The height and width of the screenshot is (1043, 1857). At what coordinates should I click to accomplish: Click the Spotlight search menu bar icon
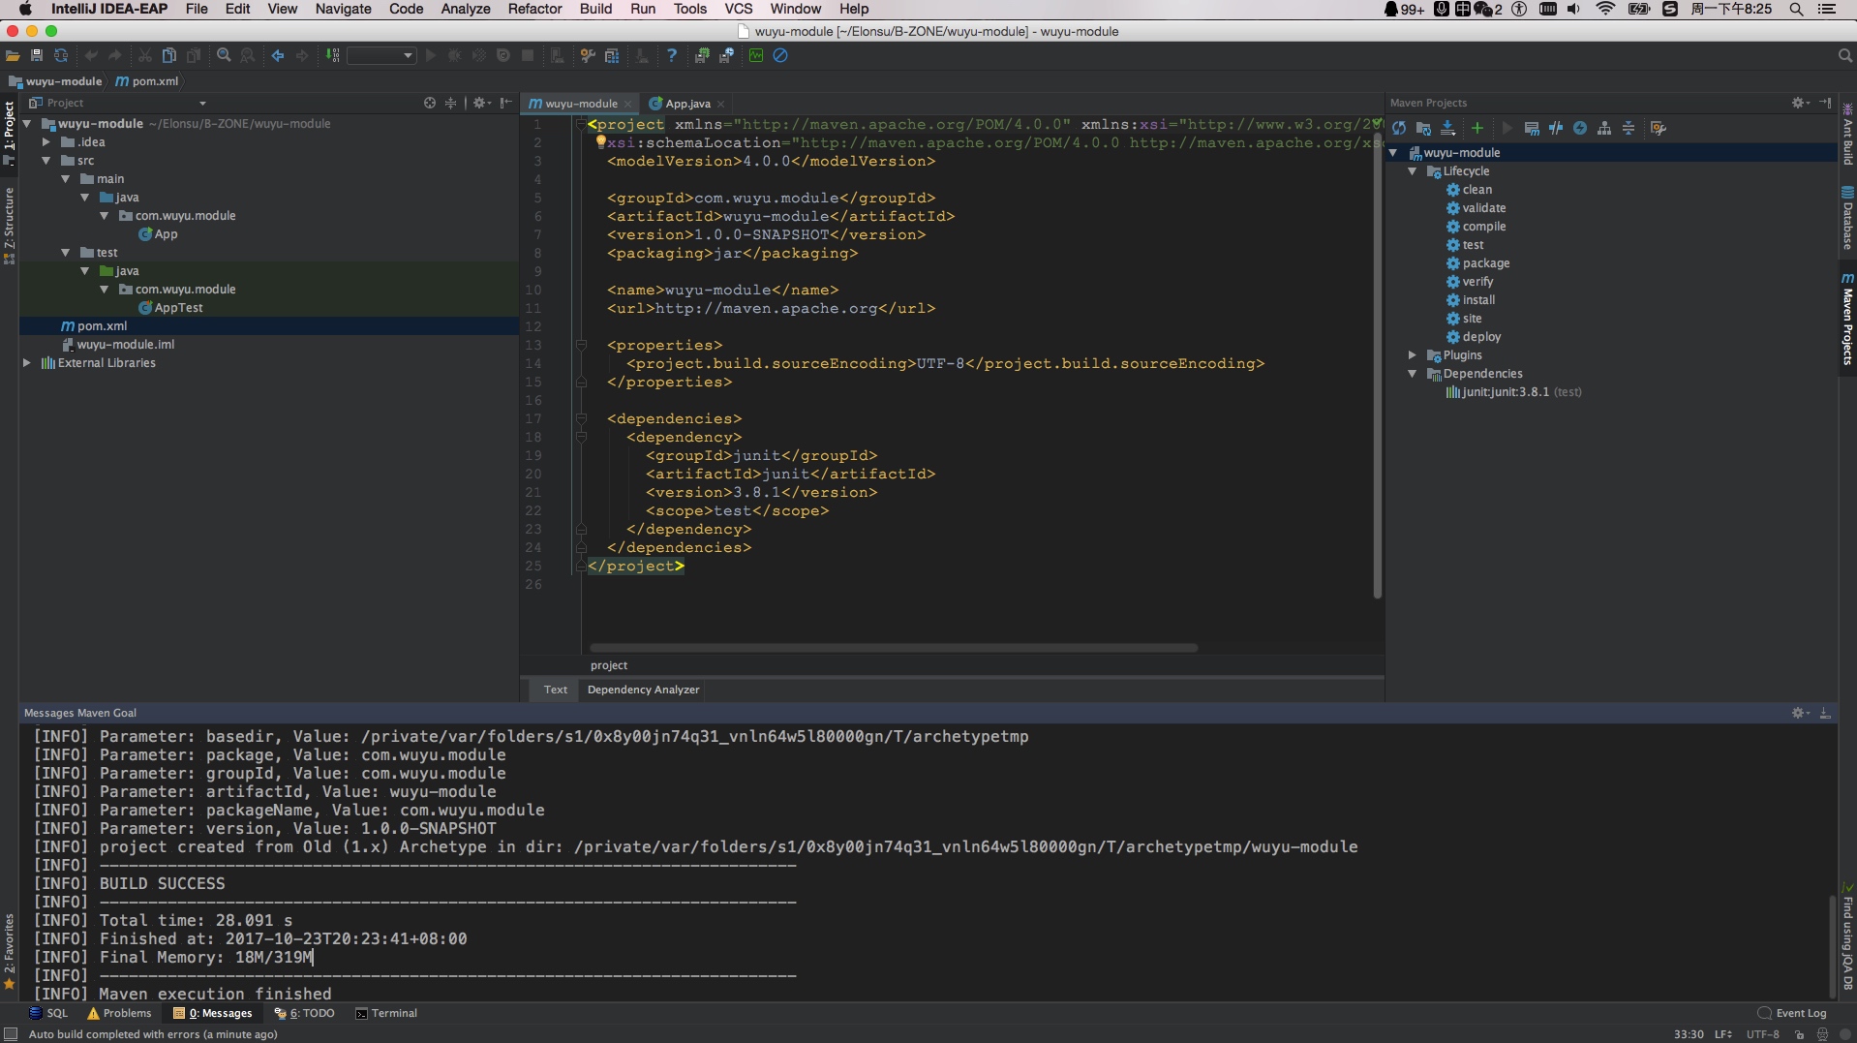pos(1796,9)
